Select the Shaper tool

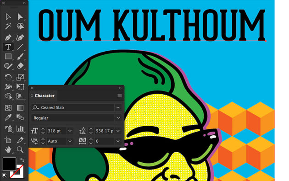point(8,66)
